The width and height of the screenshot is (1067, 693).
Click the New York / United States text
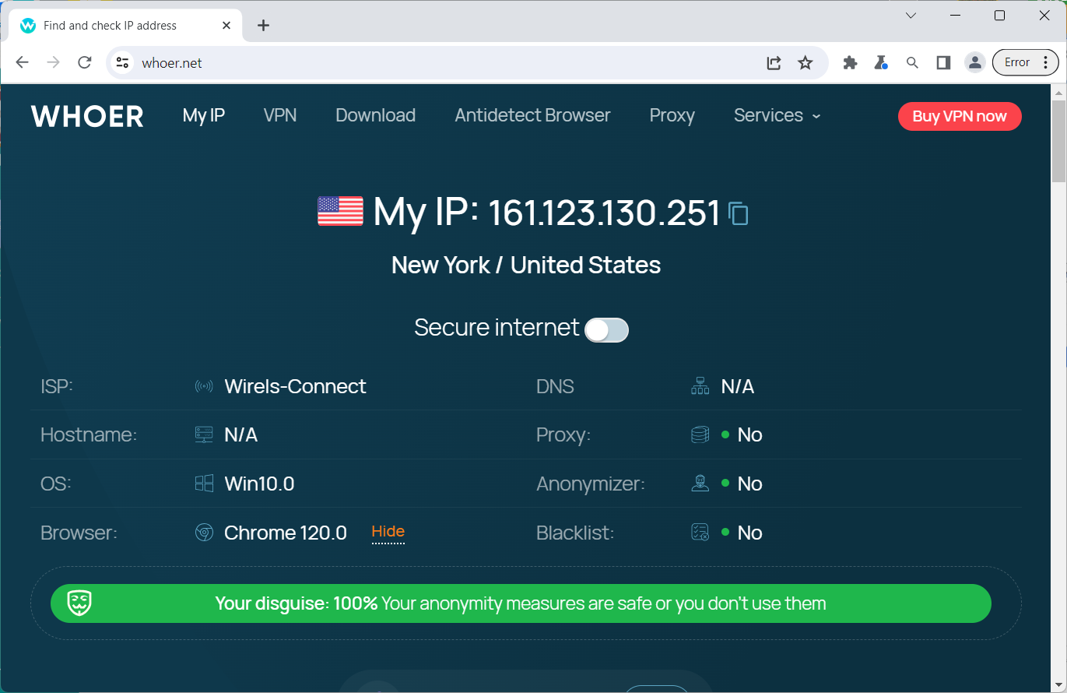[x=526, y=265]
